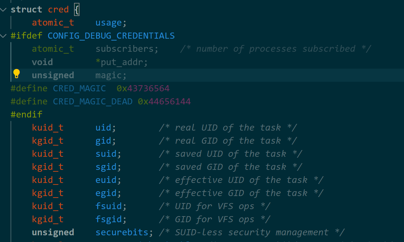Click the kuid_t type of uid

[x=47, y=127]
